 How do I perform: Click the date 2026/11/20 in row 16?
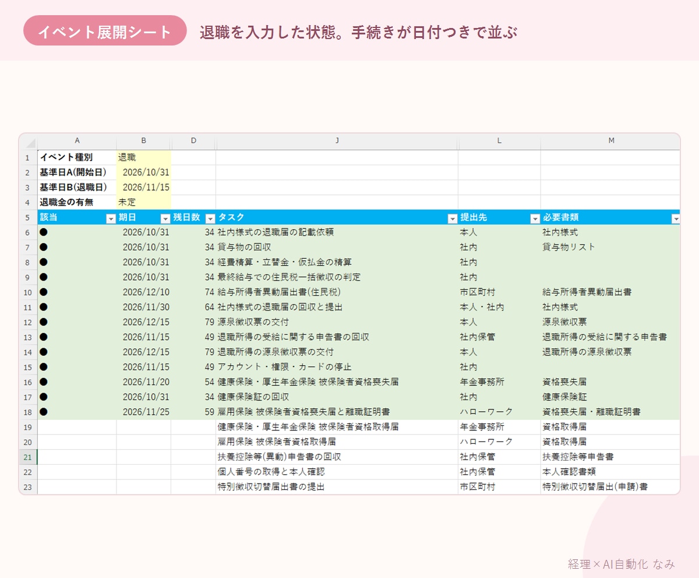(146, 382)
